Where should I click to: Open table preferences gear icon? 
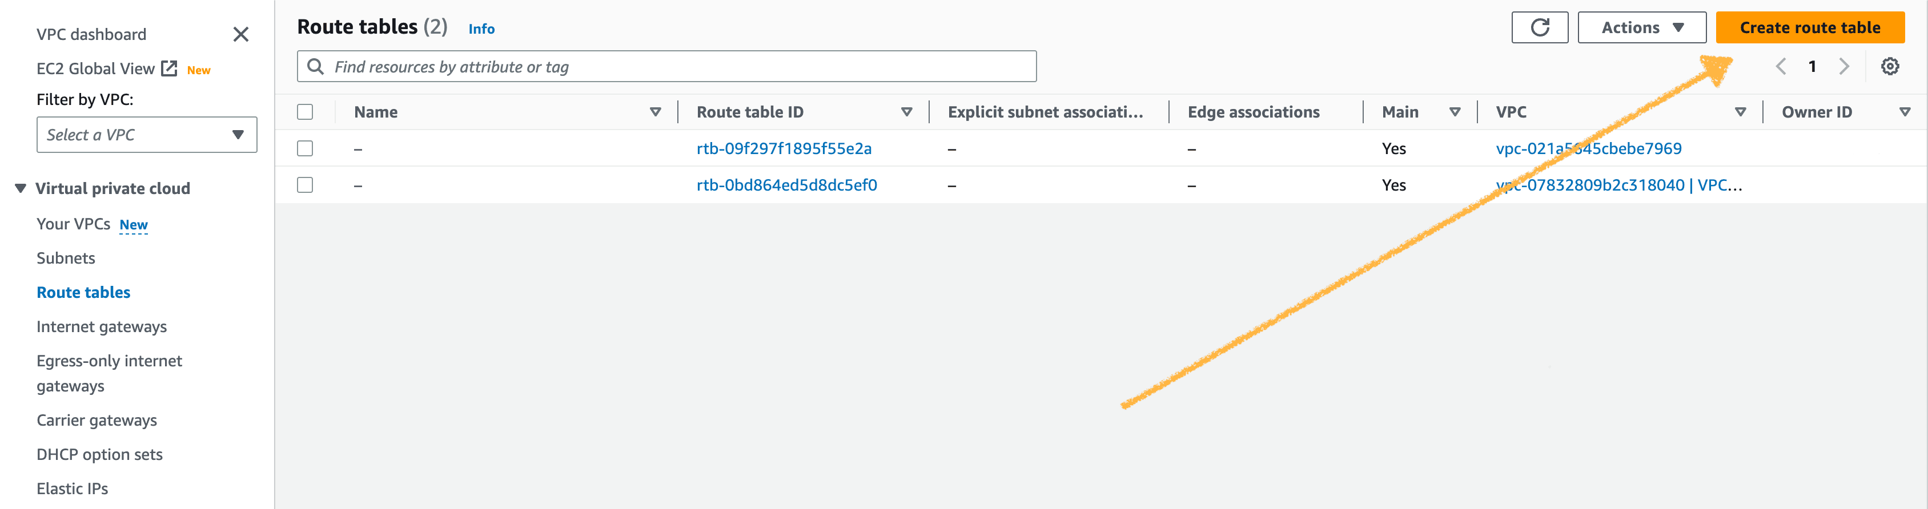[1889, 67]
